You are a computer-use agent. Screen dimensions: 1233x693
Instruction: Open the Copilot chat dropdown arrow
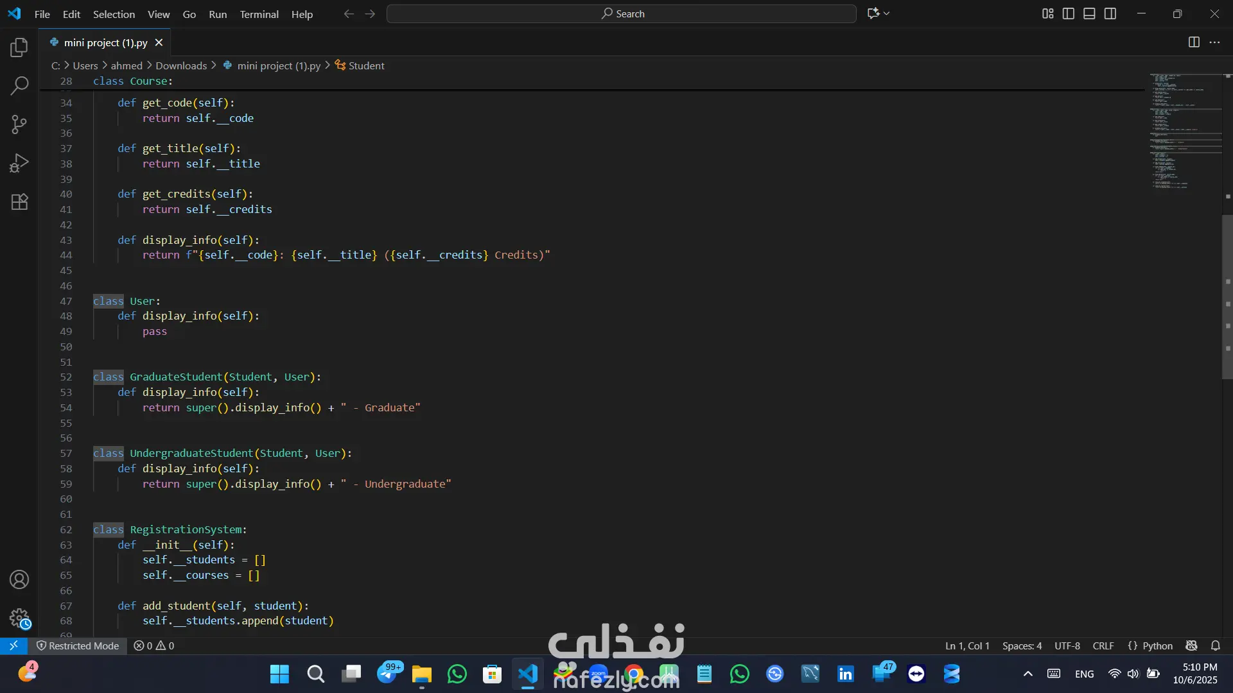(887, 13)
